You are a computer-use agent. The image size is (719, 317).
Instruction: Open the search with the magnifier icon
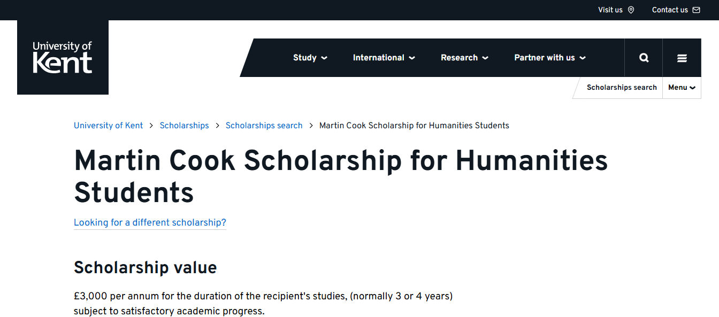644,57
